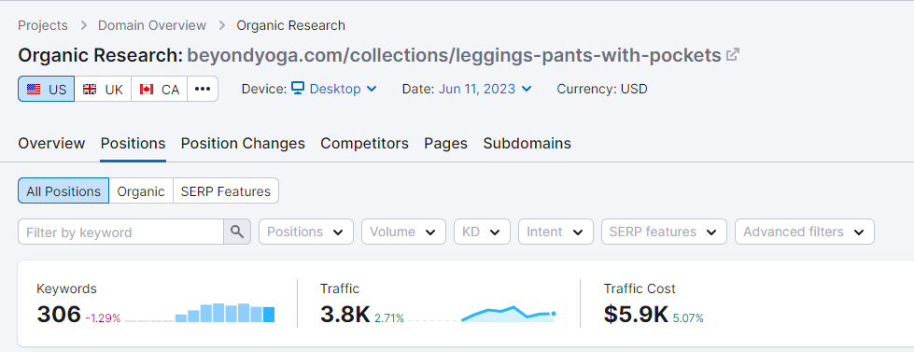
Task: Toggle the SERP Features positions filter
Action: point(226,191)
